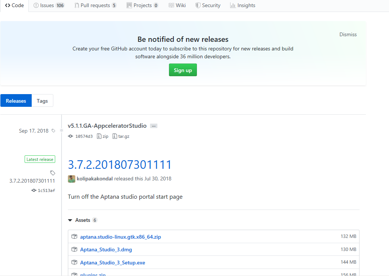Click the 130 MB size text

348,249
